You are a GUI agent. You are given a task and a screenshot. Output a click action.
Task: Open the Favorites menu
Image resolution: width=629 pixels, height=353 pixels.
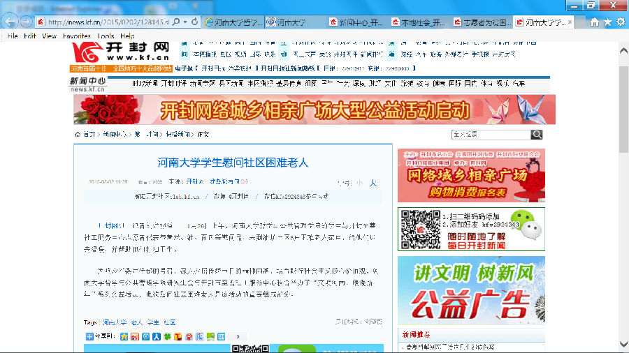76,36
